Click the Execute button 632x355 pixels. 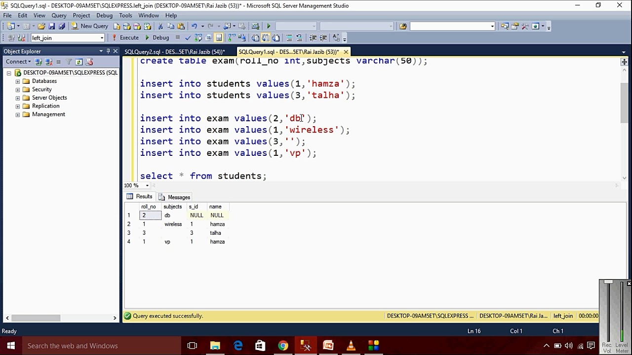125,38
